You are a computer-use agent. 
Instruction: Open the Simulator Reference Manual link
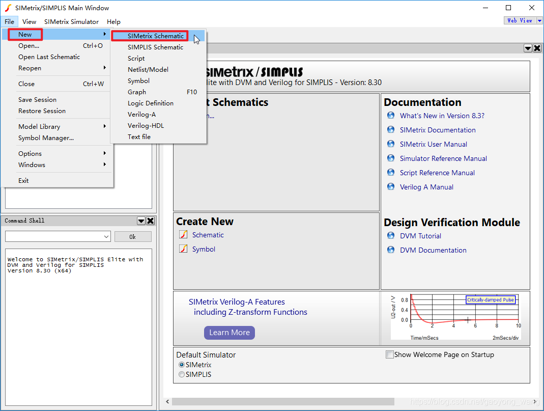(443, 158)
